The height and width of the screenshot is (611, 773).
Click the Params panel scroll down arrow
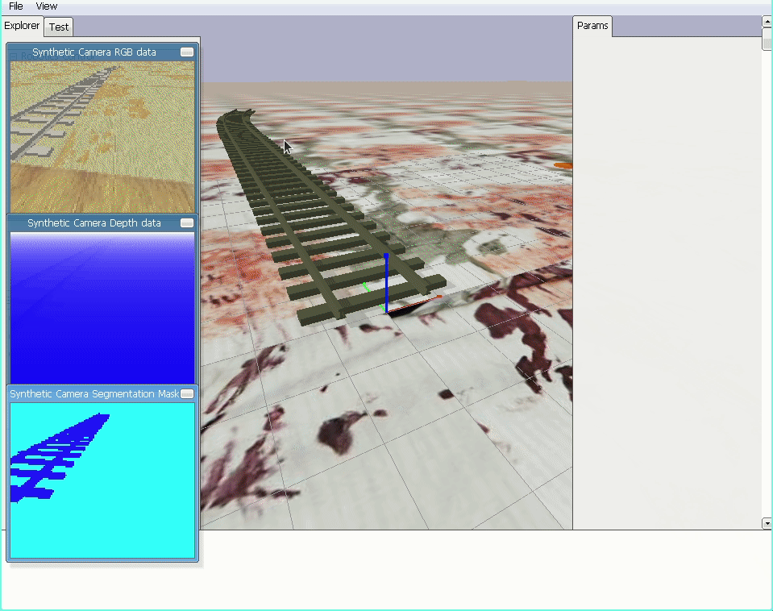point(767,523)
